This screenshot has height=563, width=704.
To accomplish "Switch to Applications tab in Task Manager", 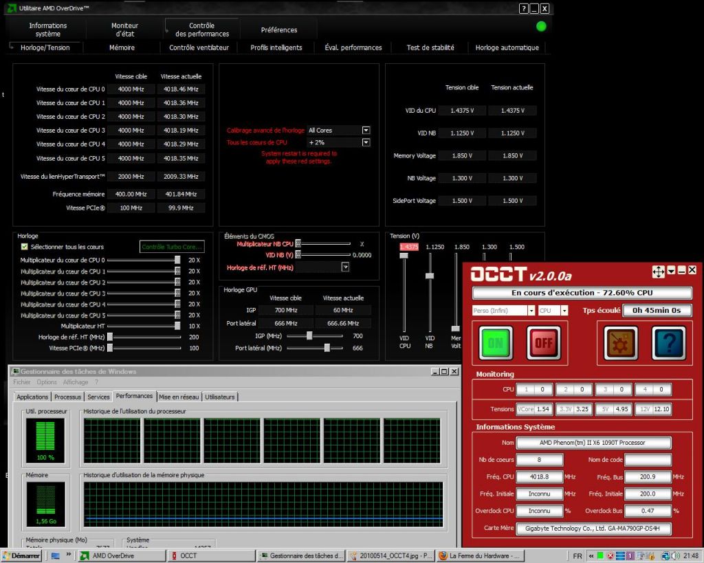I will coord(32,397).
